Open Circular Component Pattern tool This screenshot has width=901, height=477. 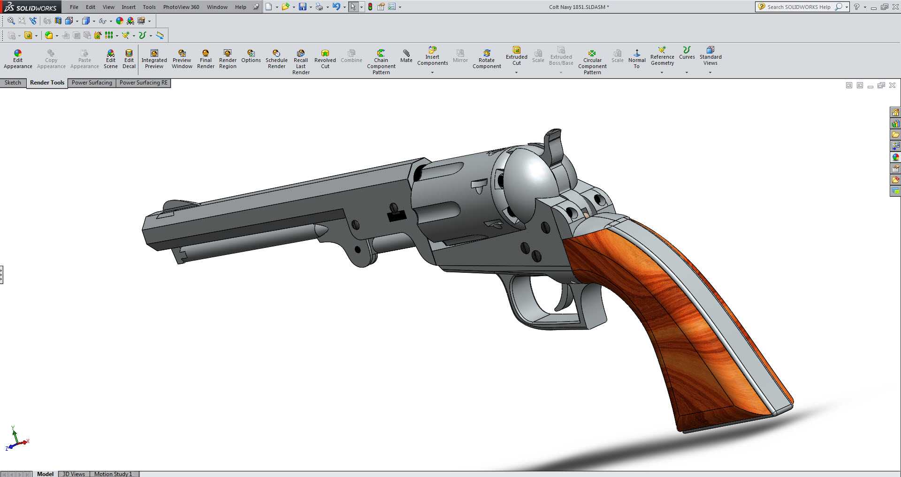(592, 62)
